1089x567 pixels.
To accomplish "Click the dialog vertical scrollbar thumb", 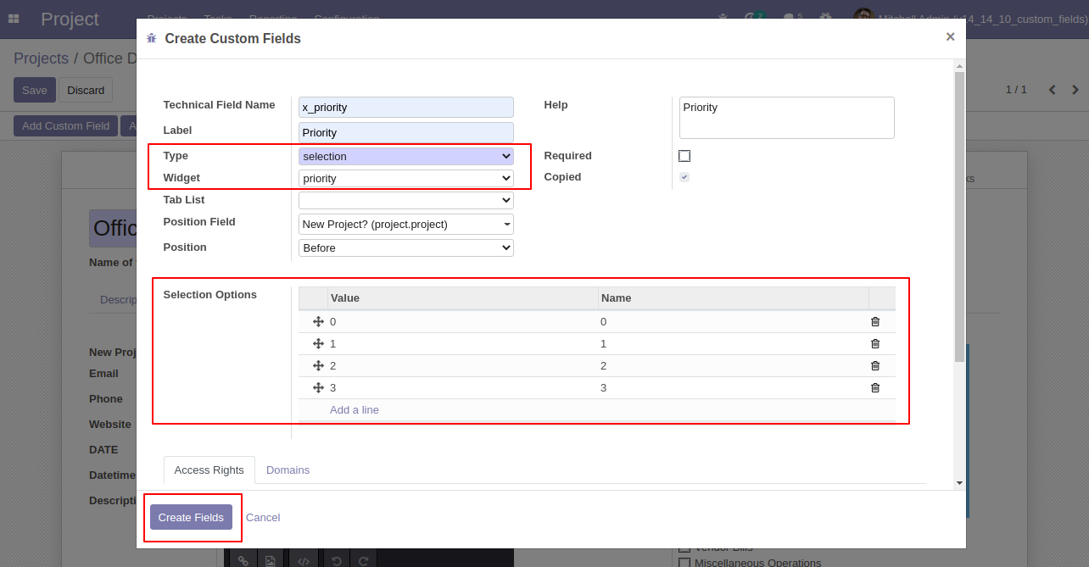I will point(959,217).
